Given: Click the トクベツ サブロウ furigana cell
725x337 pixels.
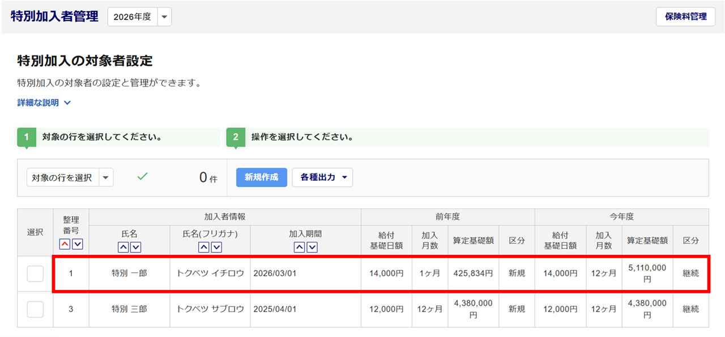Looking at the screenshot, I should (210, 309).
